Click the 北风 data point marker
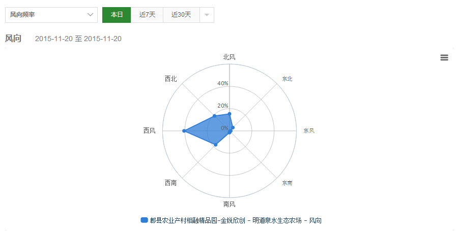The image size is (458, 231). coord(230,114)
